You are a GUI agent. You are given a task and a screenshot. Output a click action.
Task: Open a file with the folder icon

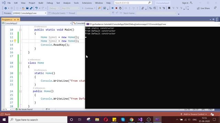pyautogui.click(x=23, y=8)
